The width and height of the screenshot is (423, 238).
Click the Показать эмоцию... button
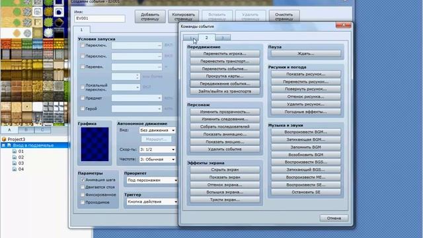pyautogui.click(x=225, y=141)
